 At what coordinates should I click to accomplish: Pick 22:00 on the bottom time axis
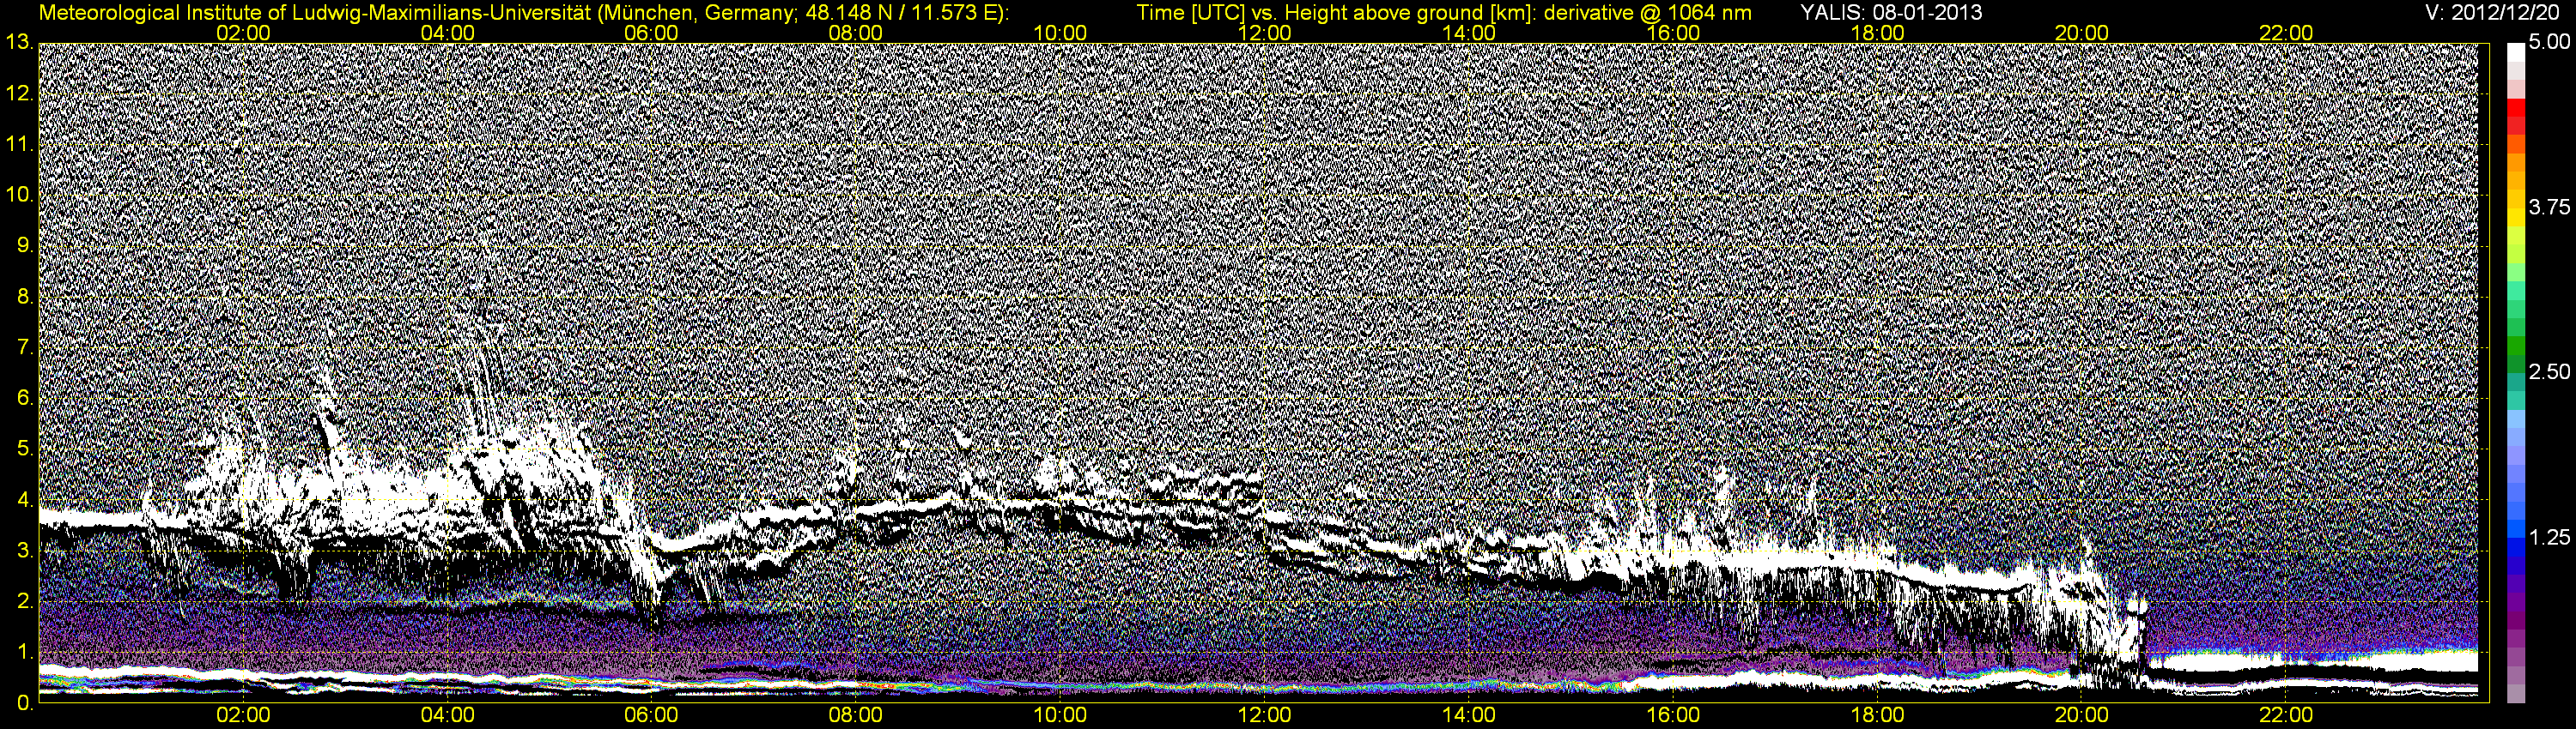point(2286,716)
